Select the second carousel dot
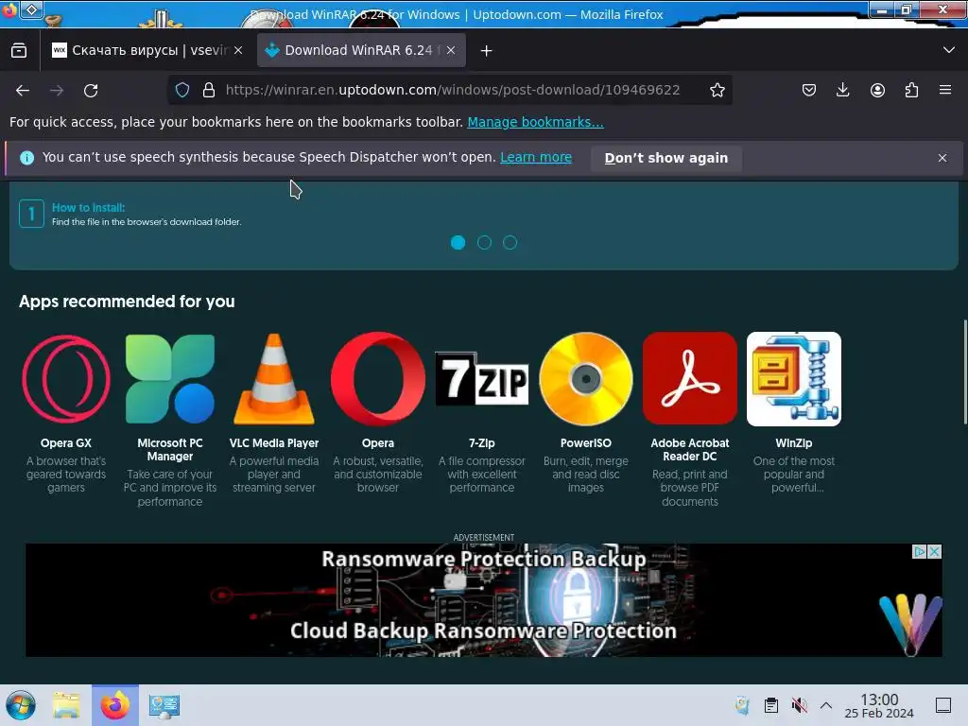 click(484, 243)
